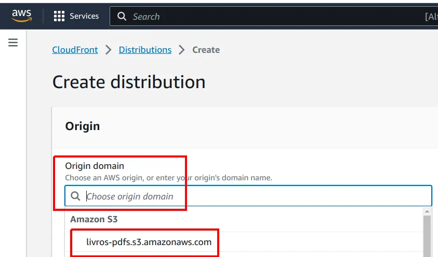
Task: Click the dropdown list scroll up arrow
Action: (427, 211)
